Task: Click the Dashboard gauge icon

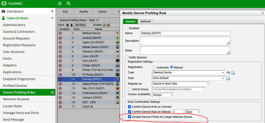Action: 3,11
